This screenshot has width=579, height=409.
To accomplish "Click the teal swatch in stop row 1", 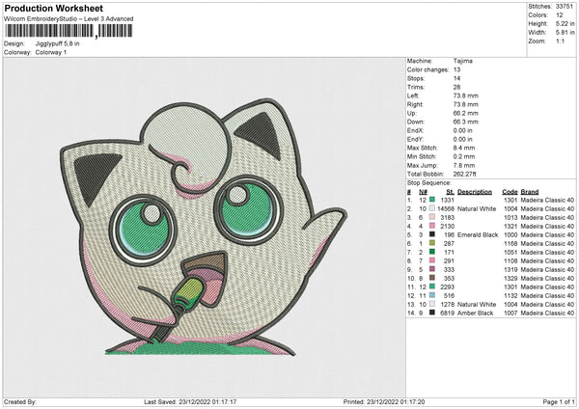I will (432, 200).
